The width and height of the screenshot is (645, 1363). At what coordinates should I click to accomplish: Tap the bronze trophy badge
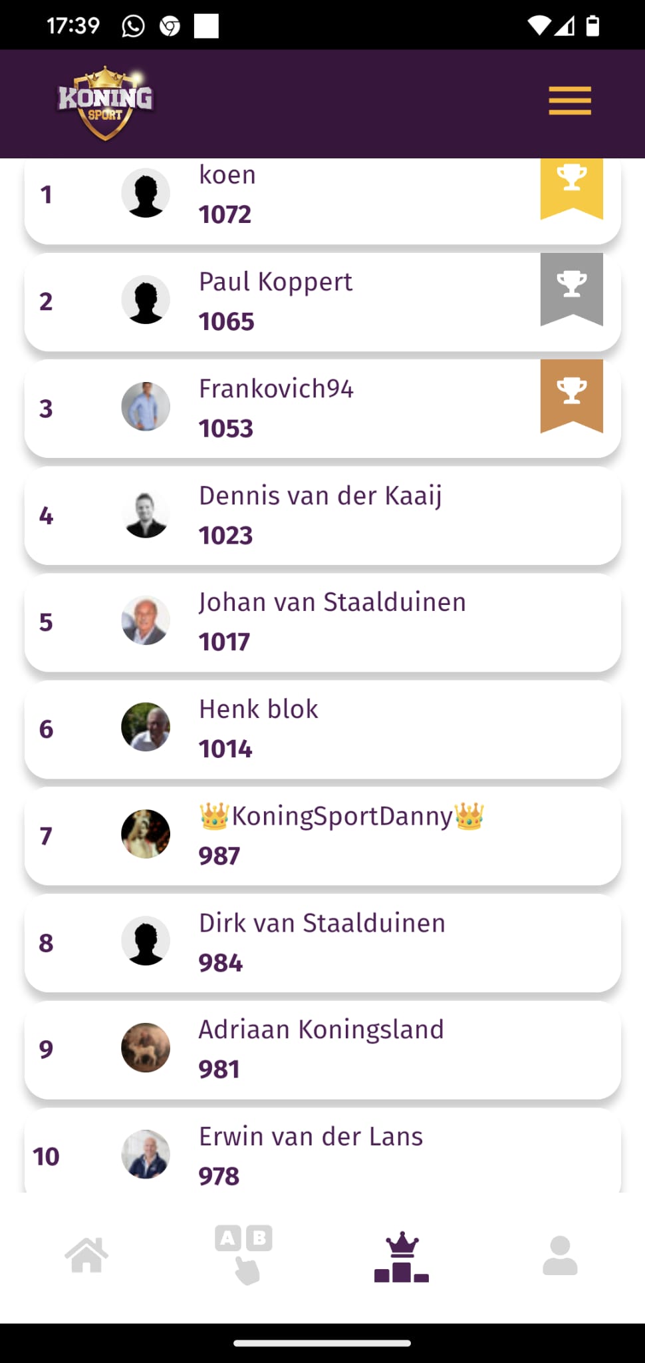click(571, 395)
